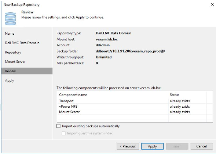Click the Apply button
The image size is (216, 154).
pyautogui.click(x=152, y=146)
